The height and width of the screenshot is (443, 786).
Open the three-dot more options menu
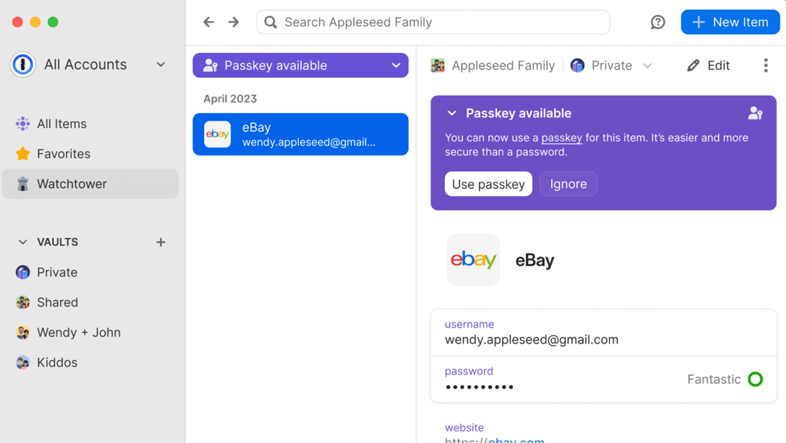(x=766, y=65)
